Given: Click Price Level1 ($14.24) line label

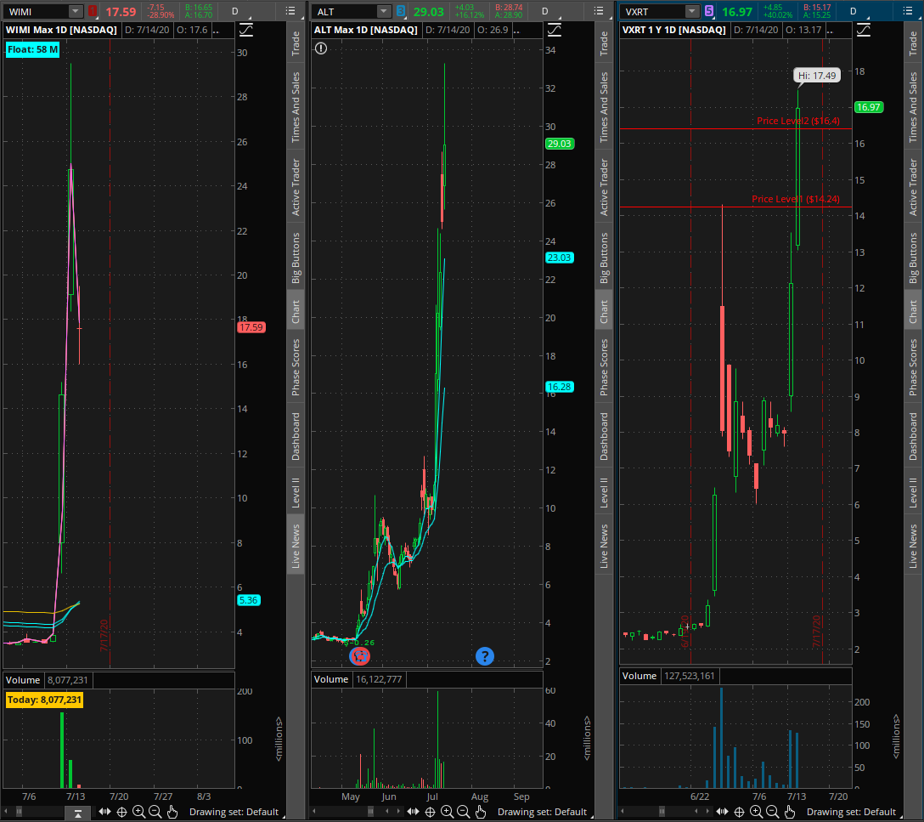Looking at the screenshot, I should (796, 199).
